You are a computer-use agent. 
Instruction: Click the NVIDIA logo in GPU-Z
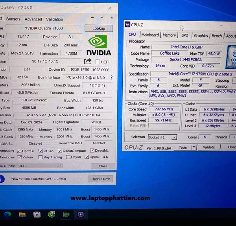(x=99, y=45)
